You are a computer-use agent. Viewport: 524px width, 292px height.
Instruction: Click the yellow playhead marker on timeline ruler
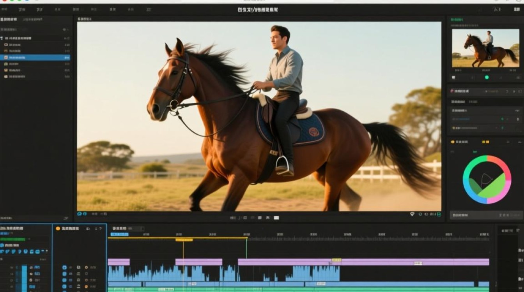(x=184, y=240)
